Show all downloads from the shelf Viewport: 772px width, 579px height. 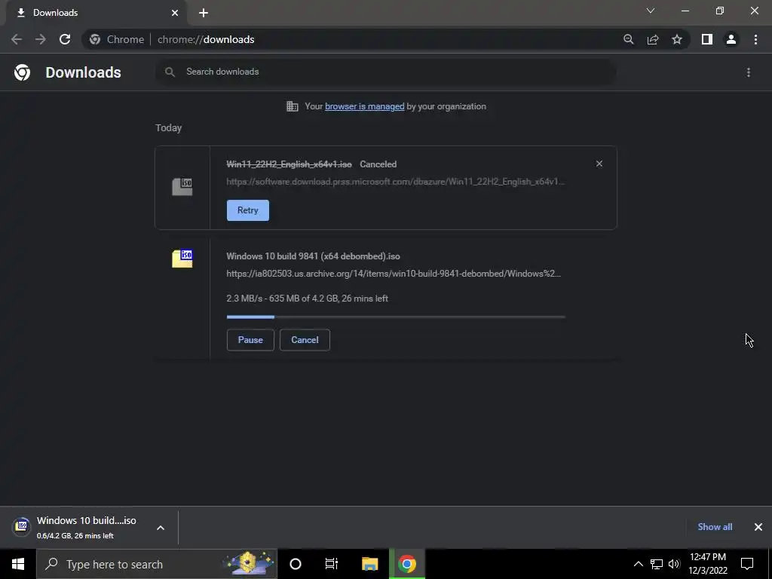point(715,527)
